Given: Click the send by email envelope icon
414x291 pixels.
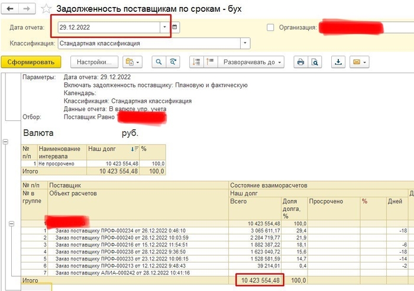Looking at the screenshot, I should 359,62.
